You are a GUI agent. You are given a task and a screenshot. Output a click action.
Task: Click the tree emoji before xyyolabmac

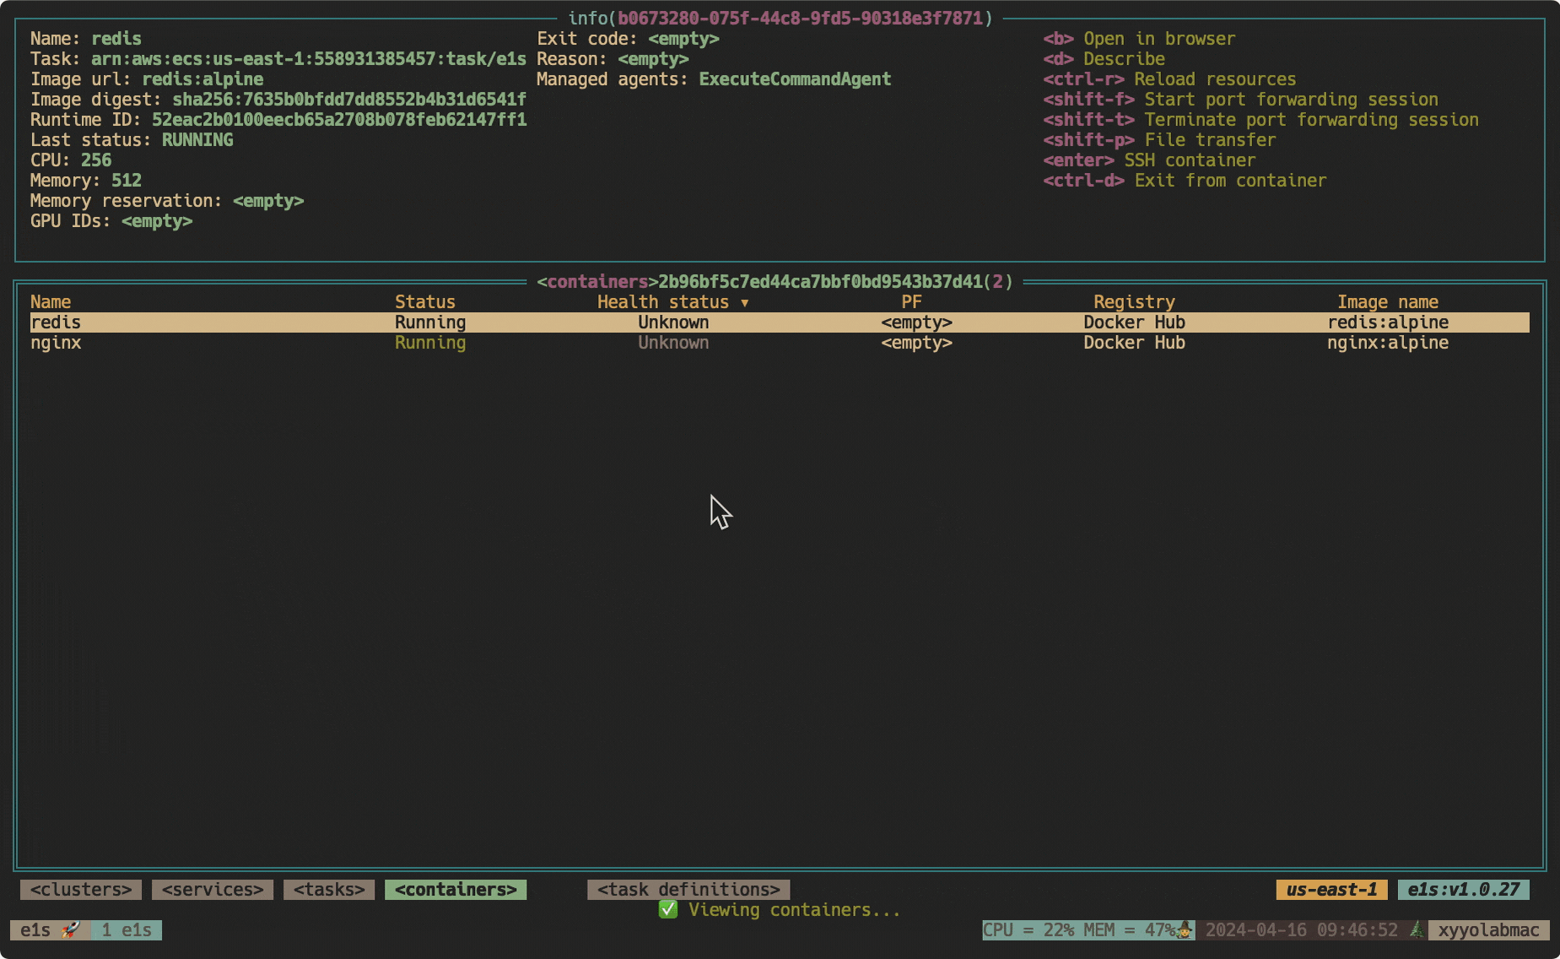(1417, 929)
